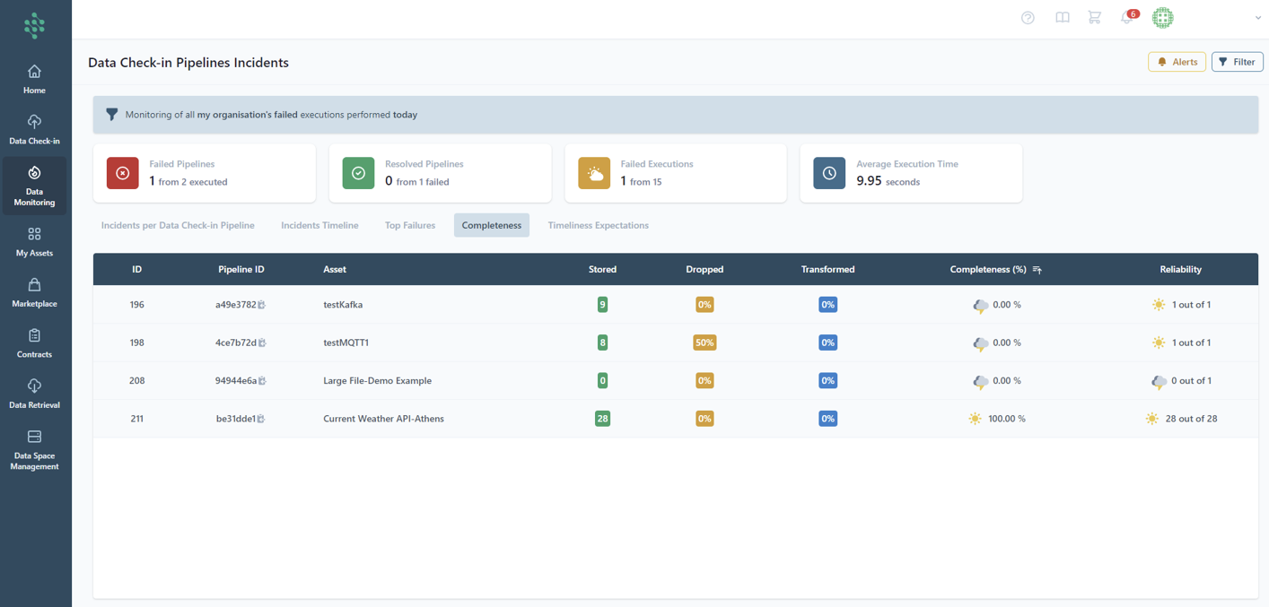Sort by Completeness (%) column
Screen dimensions: 1269x607
(1037, 269)
